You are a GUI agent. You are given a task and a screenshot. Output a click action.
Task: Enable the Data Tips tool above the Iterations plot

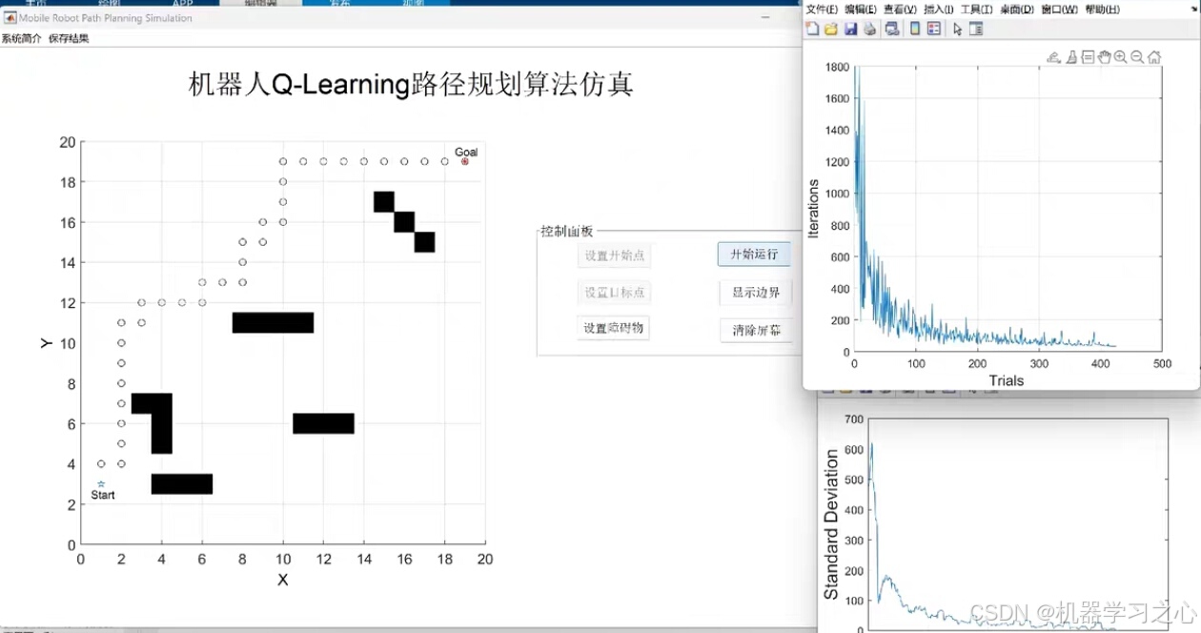tap(1088, 57)
